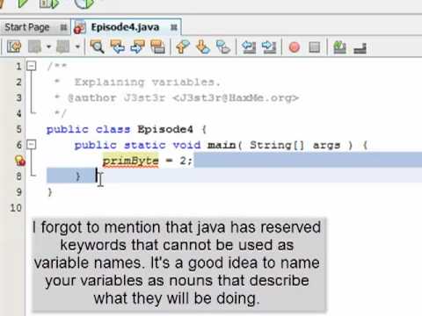Open the Forward history dropdown arrow

[x=77, y=47]
